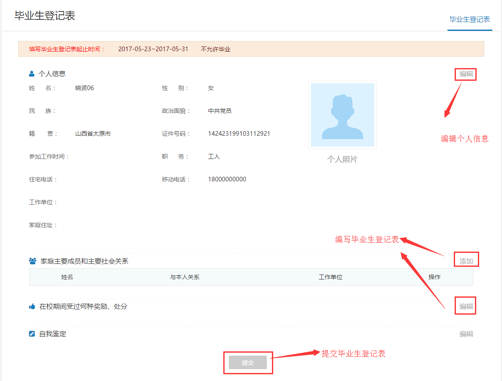The image size is (502, 381).
Task: Click the ID number 142423199103112921
Action: pos(239,134)
